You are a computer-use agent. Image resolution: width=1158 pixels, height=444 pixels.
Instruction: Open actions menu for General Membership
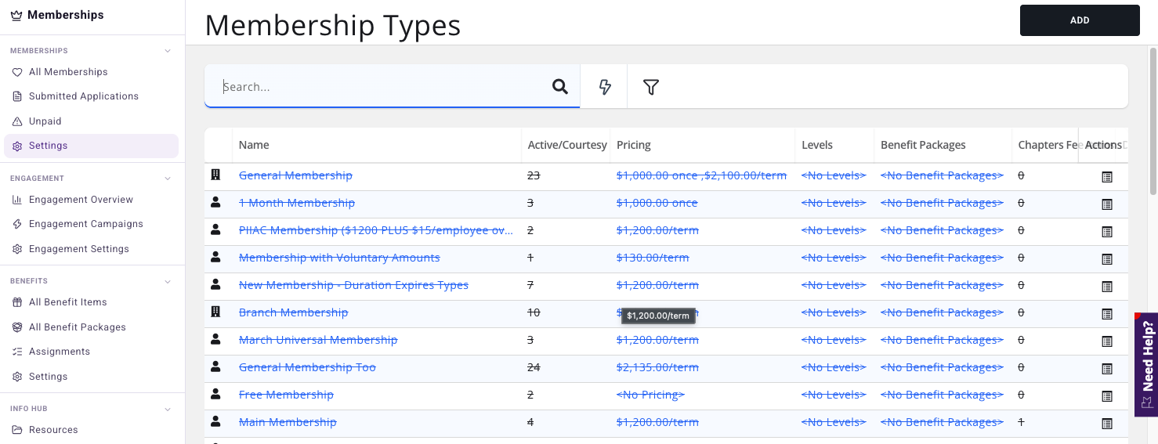pyautogui.click(x=1106, y=177)
